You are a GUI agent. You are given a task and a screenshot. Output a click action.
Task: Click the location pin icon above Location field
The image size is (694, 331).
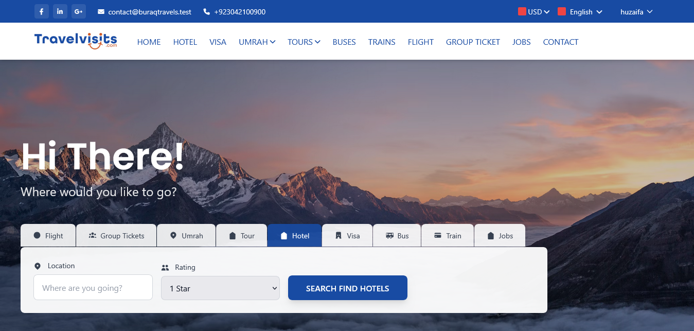click(38, 266)
